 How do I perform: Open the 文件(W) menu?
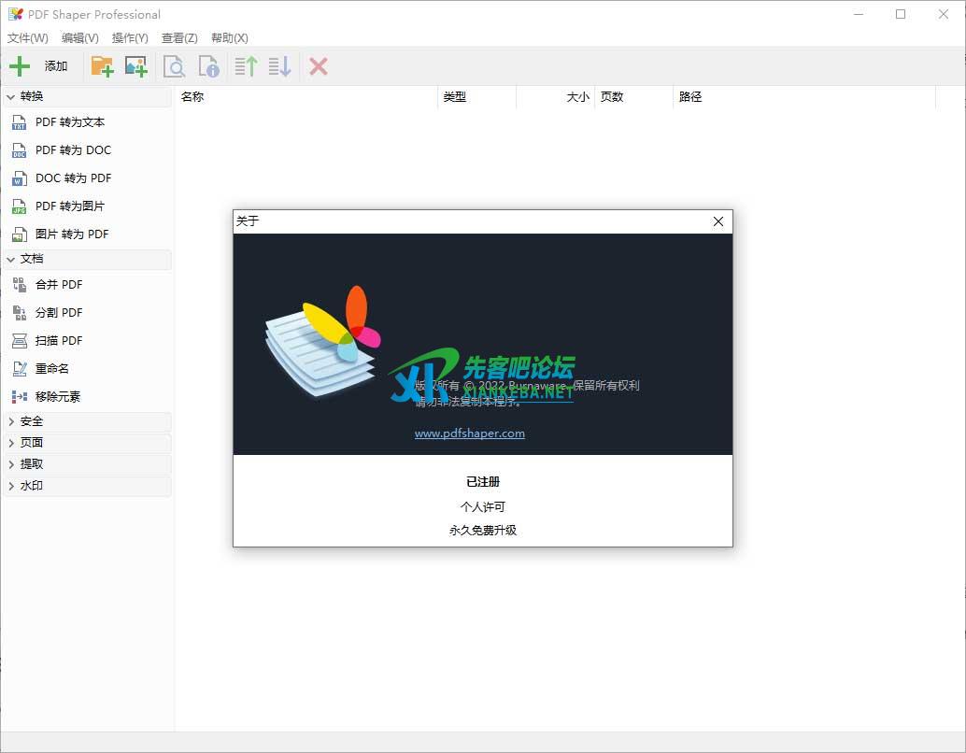coord(28,38)
